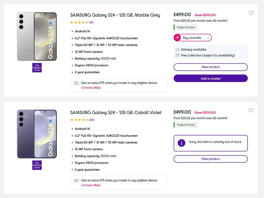The width and height of the screenshot is (264, 198).
Task: Open the SAMSUNG Galaxy S24 Marble Grey product title
Action: point(115,15)
